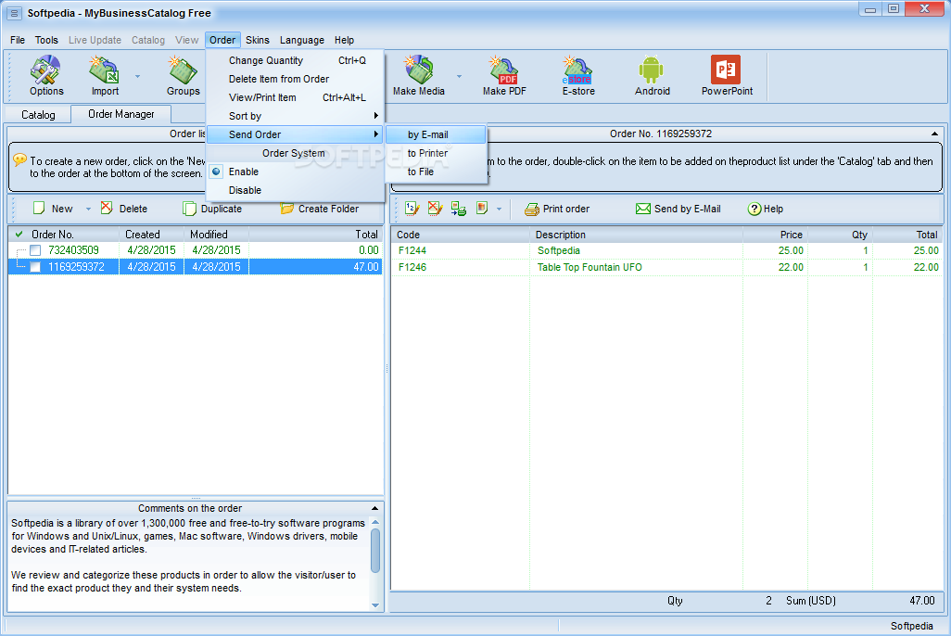Toggle the check-all mark in Order No. header
The image size is (951, 636).
tap(19, 234)
